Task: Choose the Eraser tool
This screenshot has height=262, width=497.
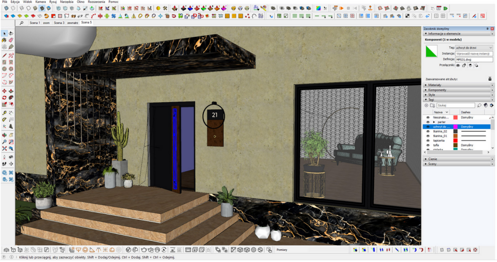Action: click(x=11, y=40)
